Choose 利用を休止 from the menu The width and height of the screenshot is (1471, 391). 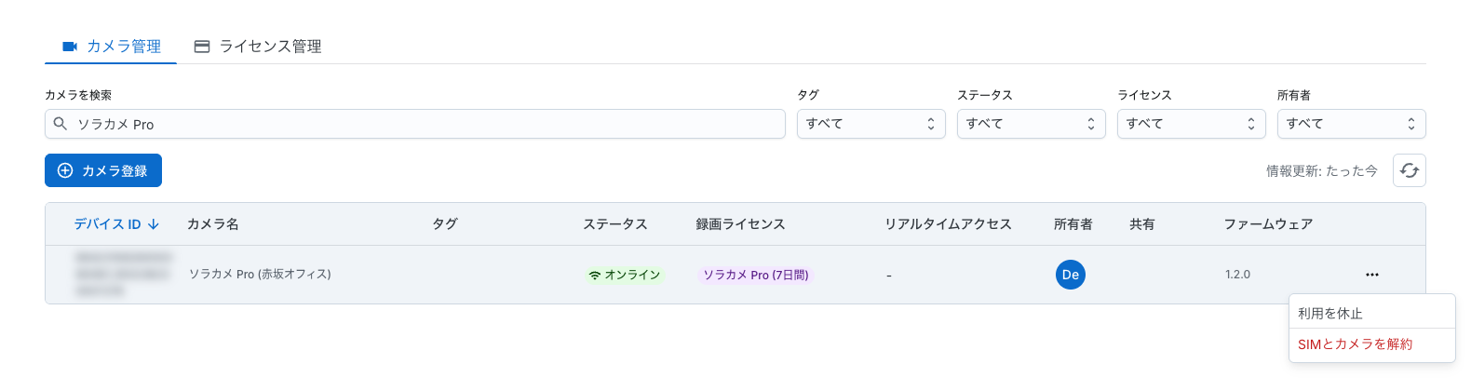pos(1372,314)
